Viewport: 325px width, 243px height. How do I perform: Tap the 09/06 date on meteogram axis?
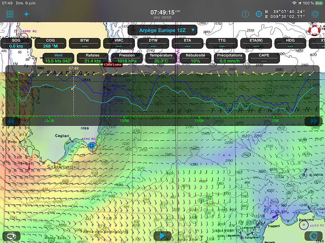49,121
